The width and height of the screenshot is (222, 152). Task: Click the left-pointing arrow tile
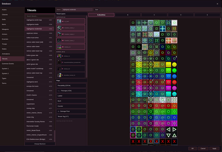pyautogui.click(x=168, y=130)
